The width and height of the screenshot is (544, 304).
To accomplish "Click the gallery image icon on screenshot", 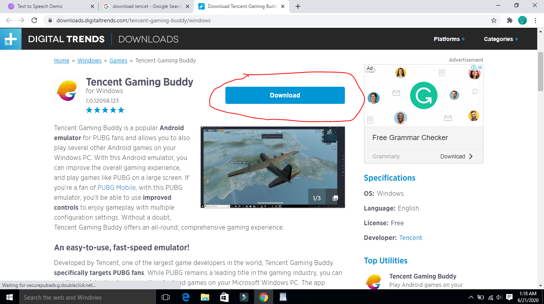I will [x=335, y=198].
